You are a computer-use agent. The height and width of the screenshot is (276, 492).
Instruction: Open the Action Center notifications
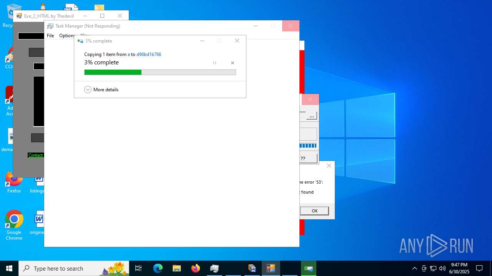[479, 268]
